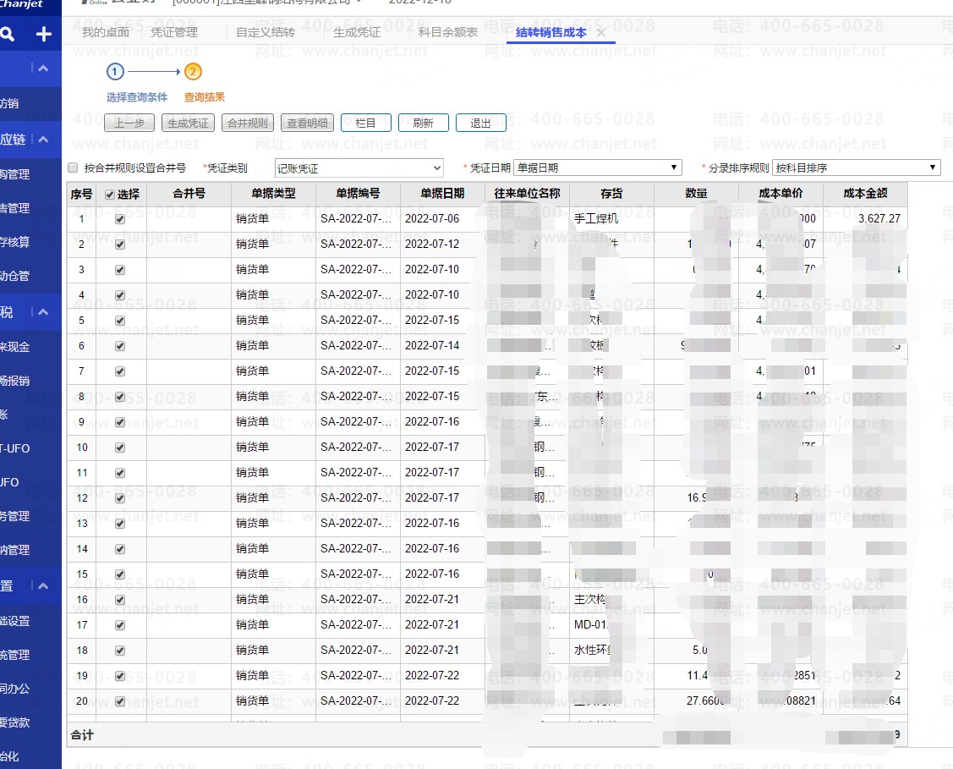953x769 pixels.
Task: Collapse the 应链 sidebar section chevron
Action: 44,140
